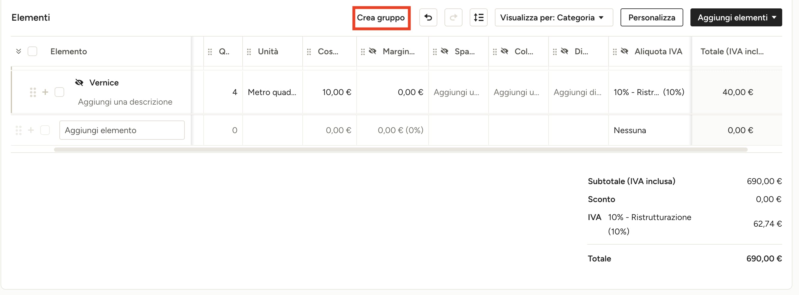
Task: Click the Subtotale (IVA inclusa) label
Action: point(632,181)
